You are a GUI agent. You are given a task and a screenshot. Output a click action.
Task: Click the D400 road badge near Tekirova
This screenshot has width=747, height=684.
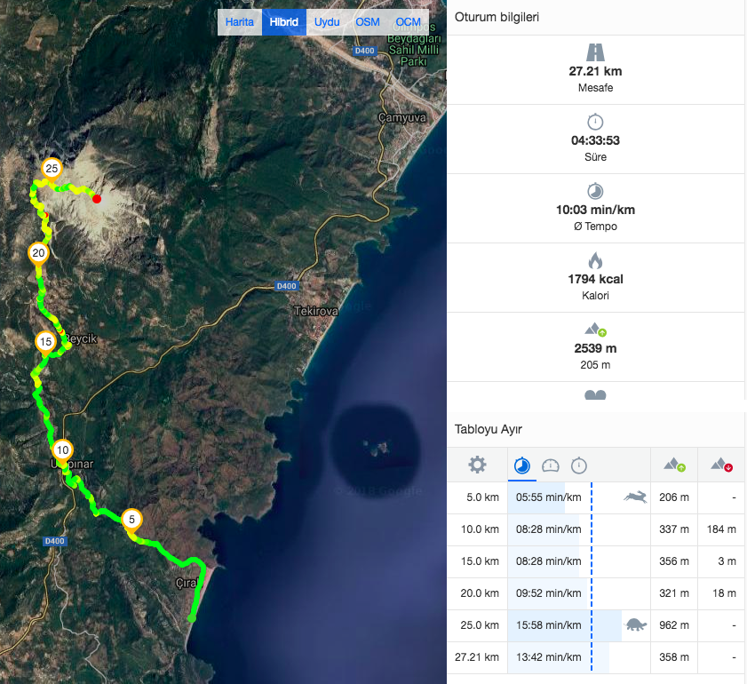coord(286,286)
